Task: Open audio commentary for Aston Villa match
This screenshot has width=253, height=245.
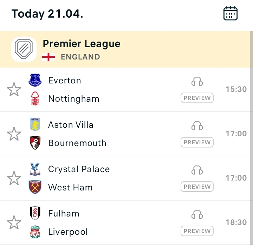Action: 197,126
